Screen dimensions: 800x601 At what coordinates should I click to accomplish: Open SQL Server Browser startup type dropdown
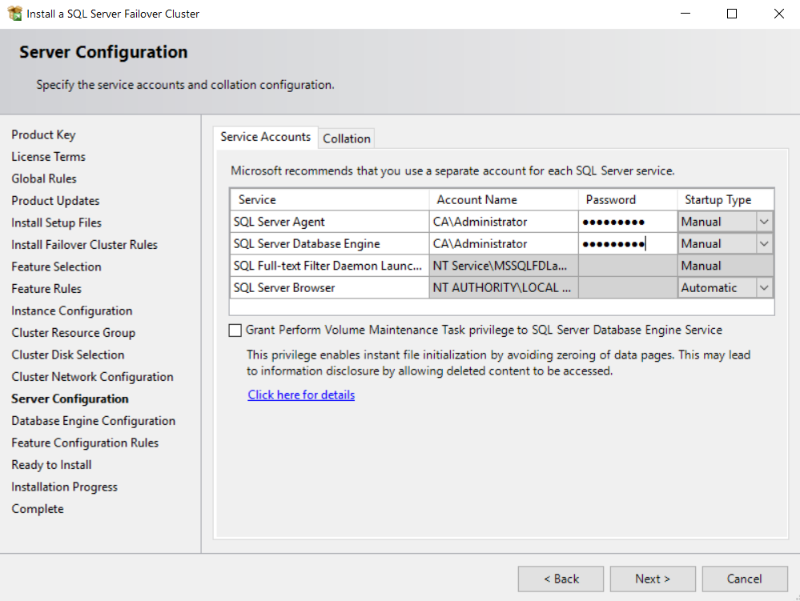(x=764, y=288)
